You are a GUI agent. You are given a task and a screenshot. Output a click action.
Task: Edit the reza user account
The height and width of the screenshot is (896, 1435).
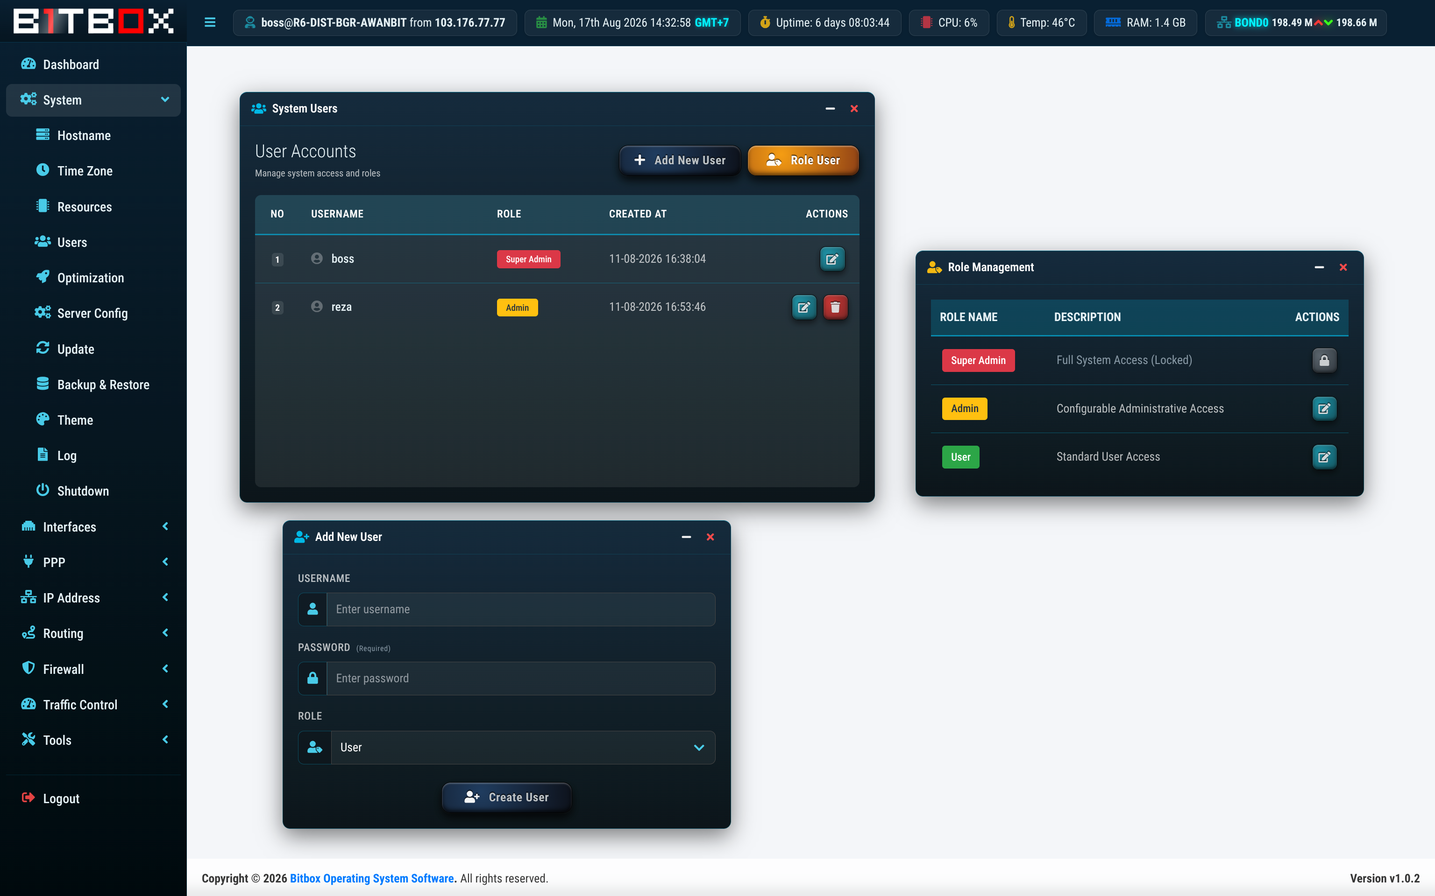[x=804, y=307]
